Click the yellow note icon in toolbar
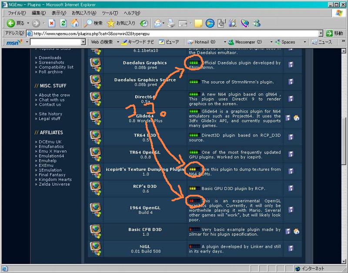Viewport: 348px width, 273px height. point(198,23)
